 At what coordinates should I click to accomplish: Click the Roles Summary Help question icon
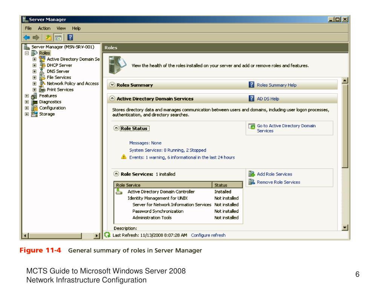(251, 85)
